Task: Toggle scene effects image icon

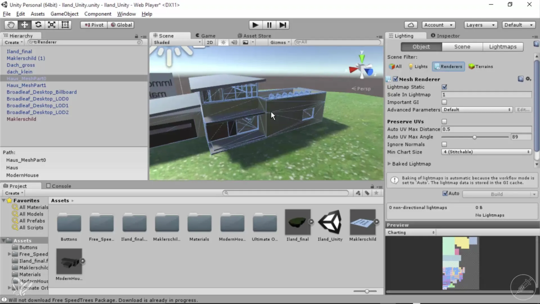Action: (246, 42)
